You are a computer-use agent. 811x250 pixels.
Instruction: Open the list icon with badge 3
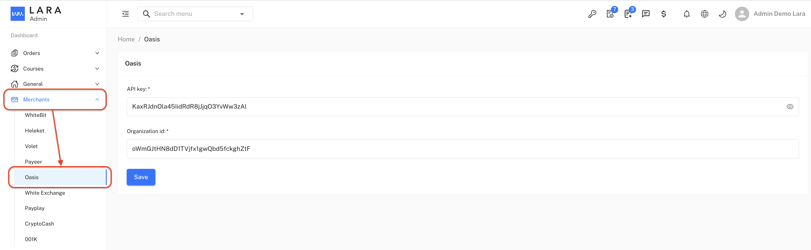coord(628,14)
